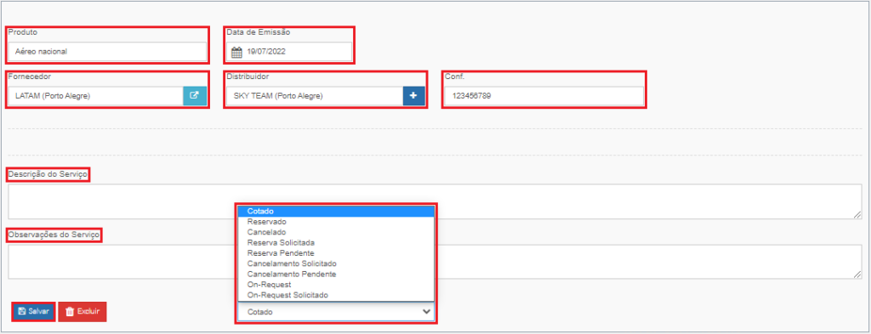Image resolution: width=871 pixels, height=334 pixels.
Task: Click the date field showing 19/07/2022
Action: [x=289, y=52]
